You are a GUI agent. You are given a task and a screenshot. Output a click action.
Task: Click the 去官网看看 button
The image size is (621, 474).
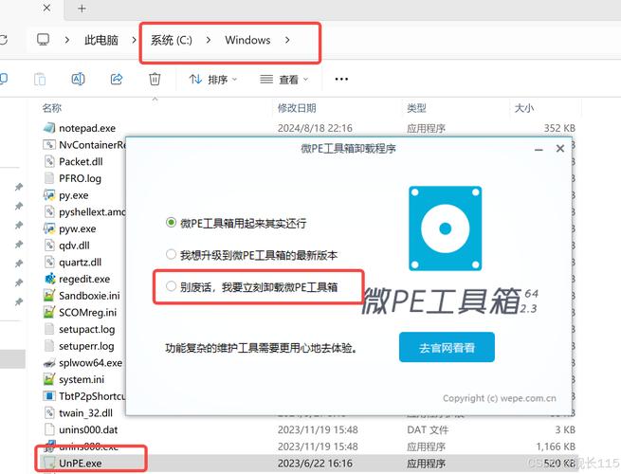pyautogui.click(x=447, y=347)
